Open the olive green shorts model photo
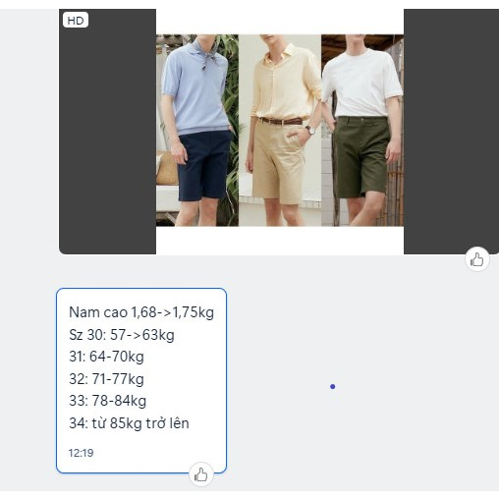This screenshot has width=499, height=499. (362, 130)
